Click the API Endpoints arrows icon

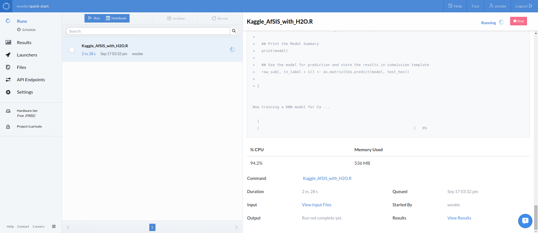8,80
